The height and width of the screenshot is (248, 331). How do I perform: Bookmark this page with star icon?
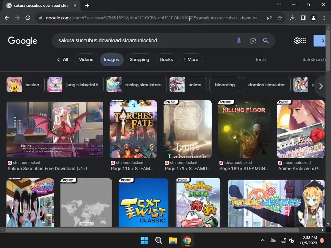click(x=280, y=18)
